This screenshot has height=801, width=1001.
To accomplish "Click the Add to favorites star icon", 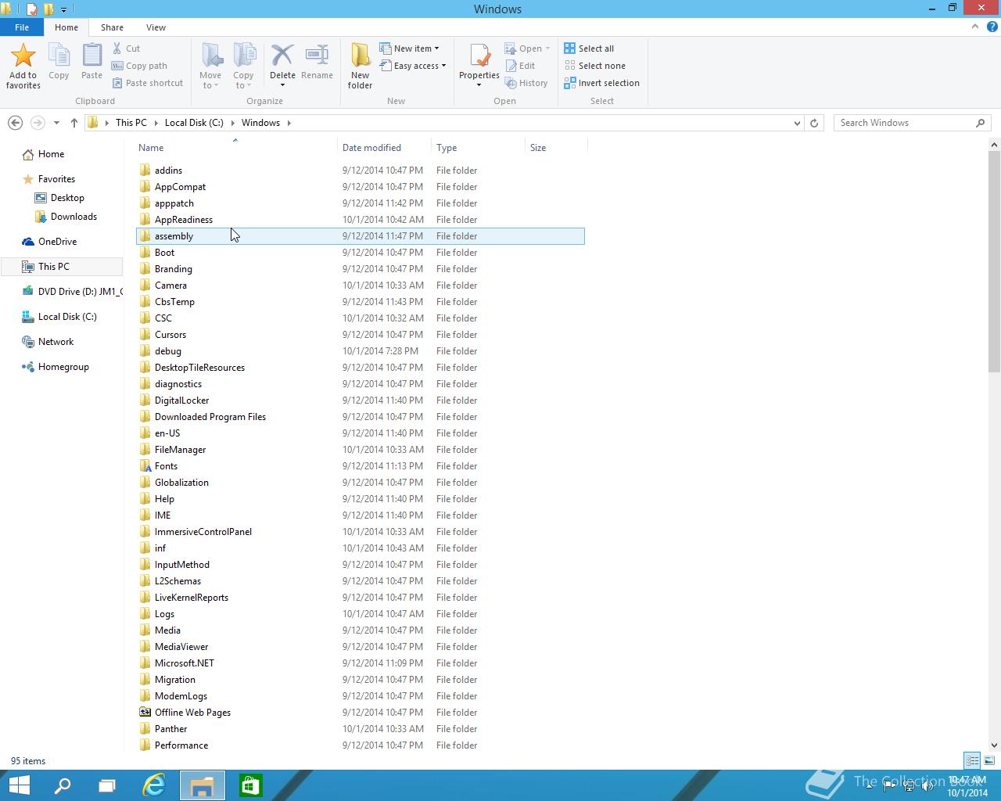I will (x=23, y=56).
